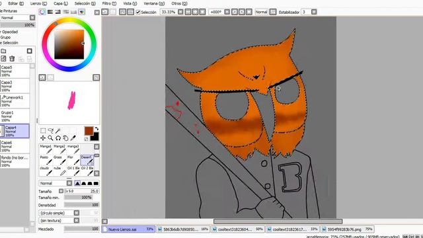Choose the Pasto brush preset
Image resolution: width=423 pixels, height=238 pixels.
coord(46,160)
